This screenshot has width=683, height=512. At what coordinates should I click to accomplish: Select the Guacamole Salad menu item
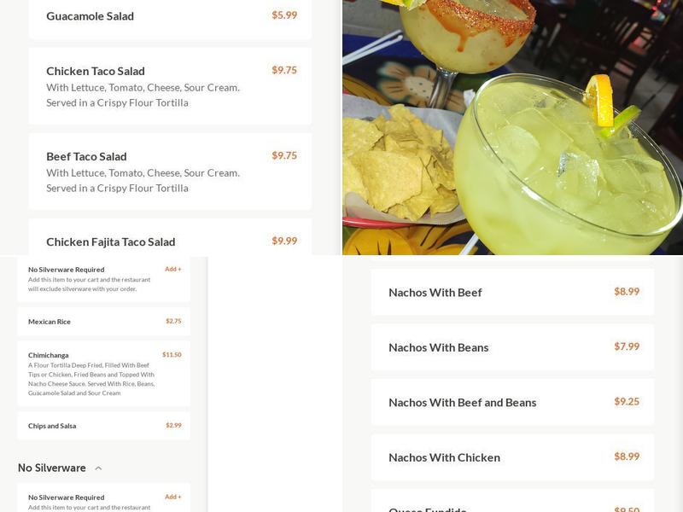point(90,15)
